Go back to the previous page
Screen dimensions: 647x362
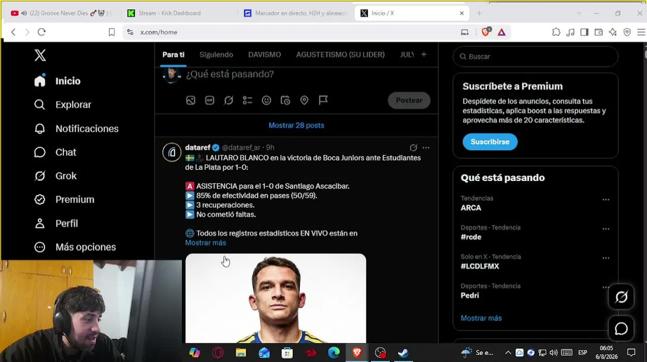point(14,32)
